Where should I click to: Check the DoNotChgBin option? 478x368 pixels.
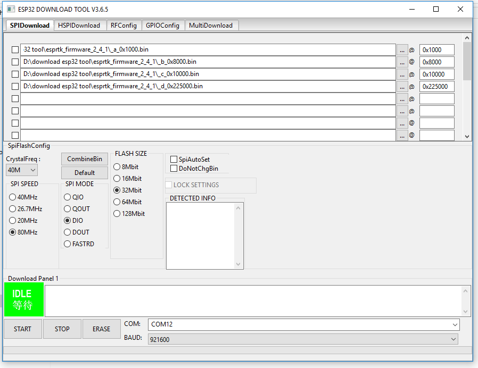(174, 169)
